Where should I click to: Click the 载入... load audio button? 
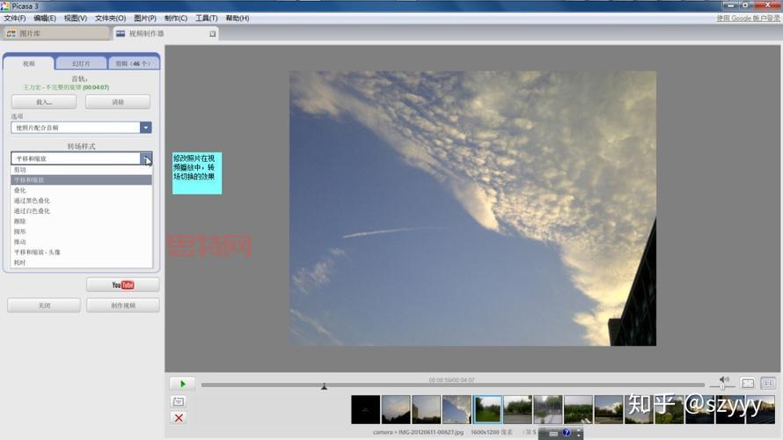[44, 102]
